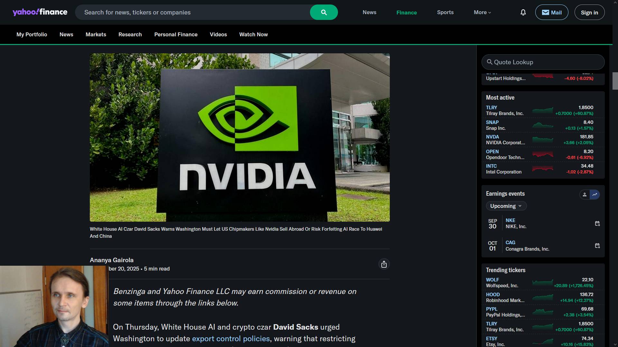Expand the More menu chevron
The width and height of the screenshot is (618, 347).
click(490, 13)
